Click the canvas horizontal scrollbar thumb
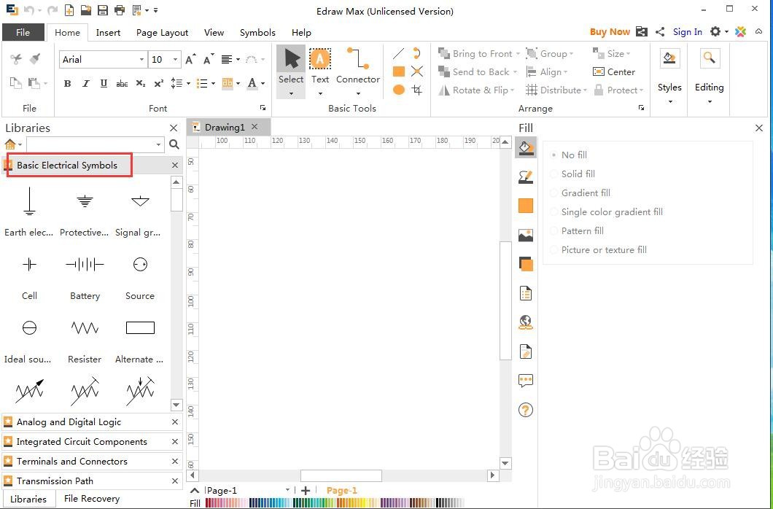773x509 pixels. point(341,475)
